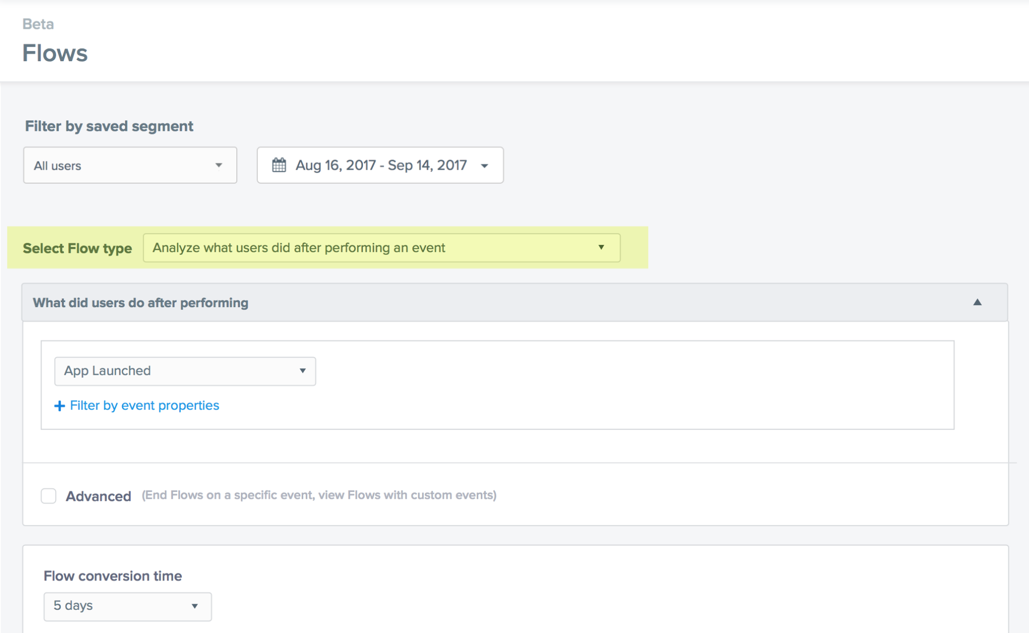
Task: Click the Beta label above Flows
Action: pyautogui.click(x=38, y=24)
